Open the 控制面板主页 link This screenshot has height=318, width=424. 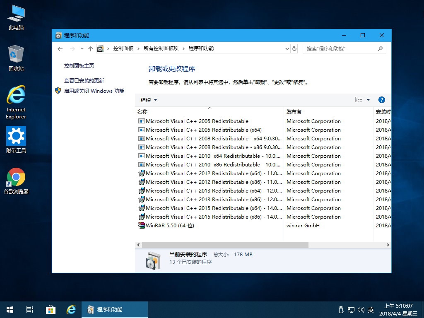pyautogui.click(x=79, y=65)
